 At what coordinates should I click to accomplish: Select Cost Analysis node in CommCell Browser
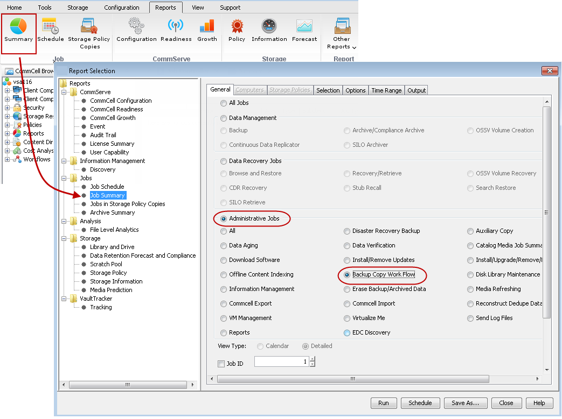(x=38, y=151)
